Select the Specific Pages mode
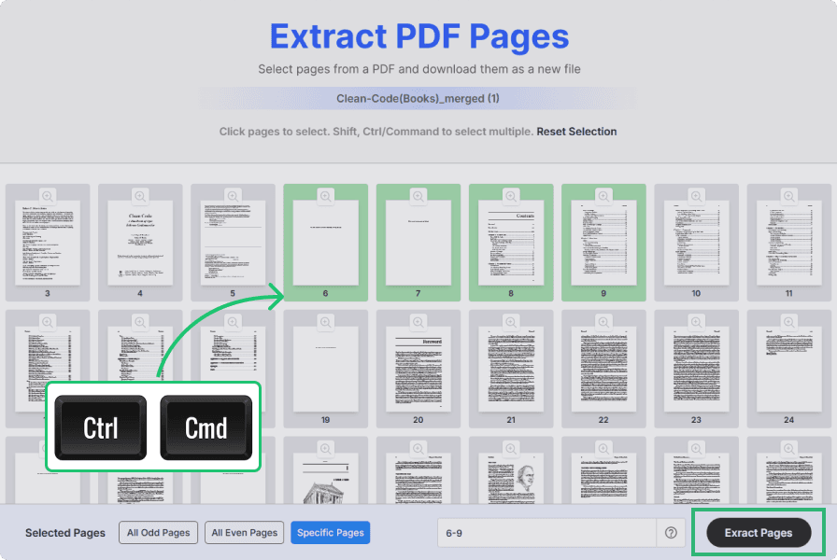 pyautogui.click(x=330, y=532)
